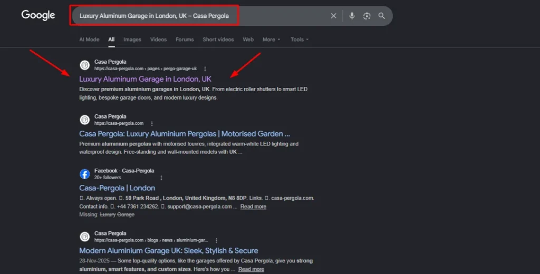540x274 pixels.
Task: Click the Google logo
Action: click(38, 15)
